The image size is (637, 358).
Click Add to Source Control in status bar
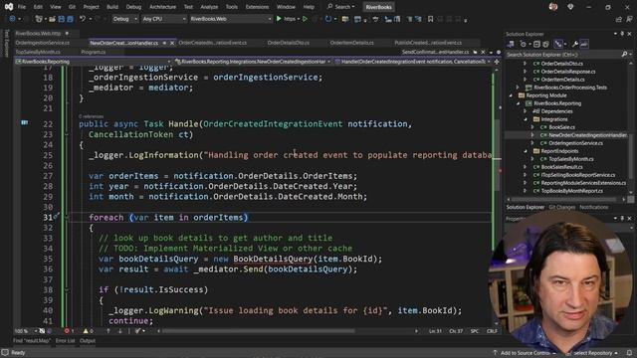tap(525, 353)
